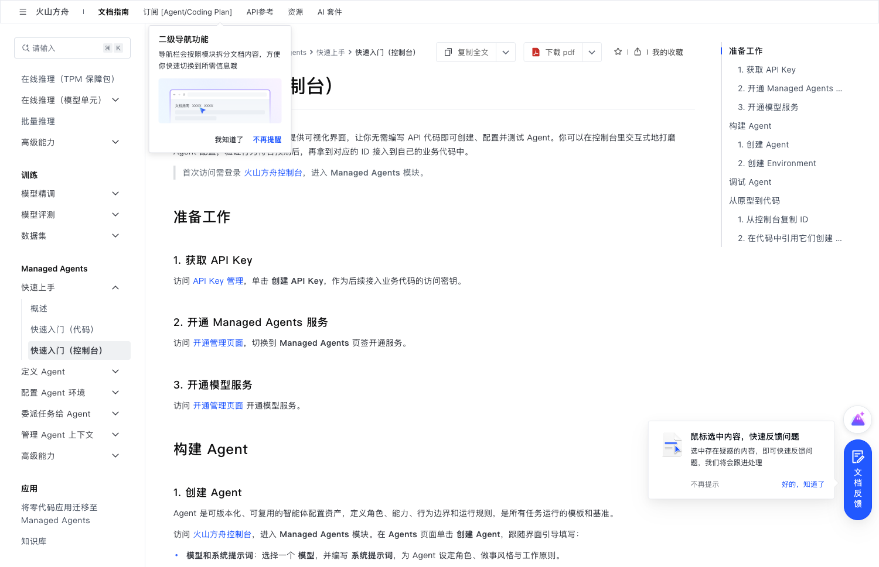Viewport: 879px width, 567px height.
Task: Click the 快速上手 breadcrumb
Action: [331, 52]
